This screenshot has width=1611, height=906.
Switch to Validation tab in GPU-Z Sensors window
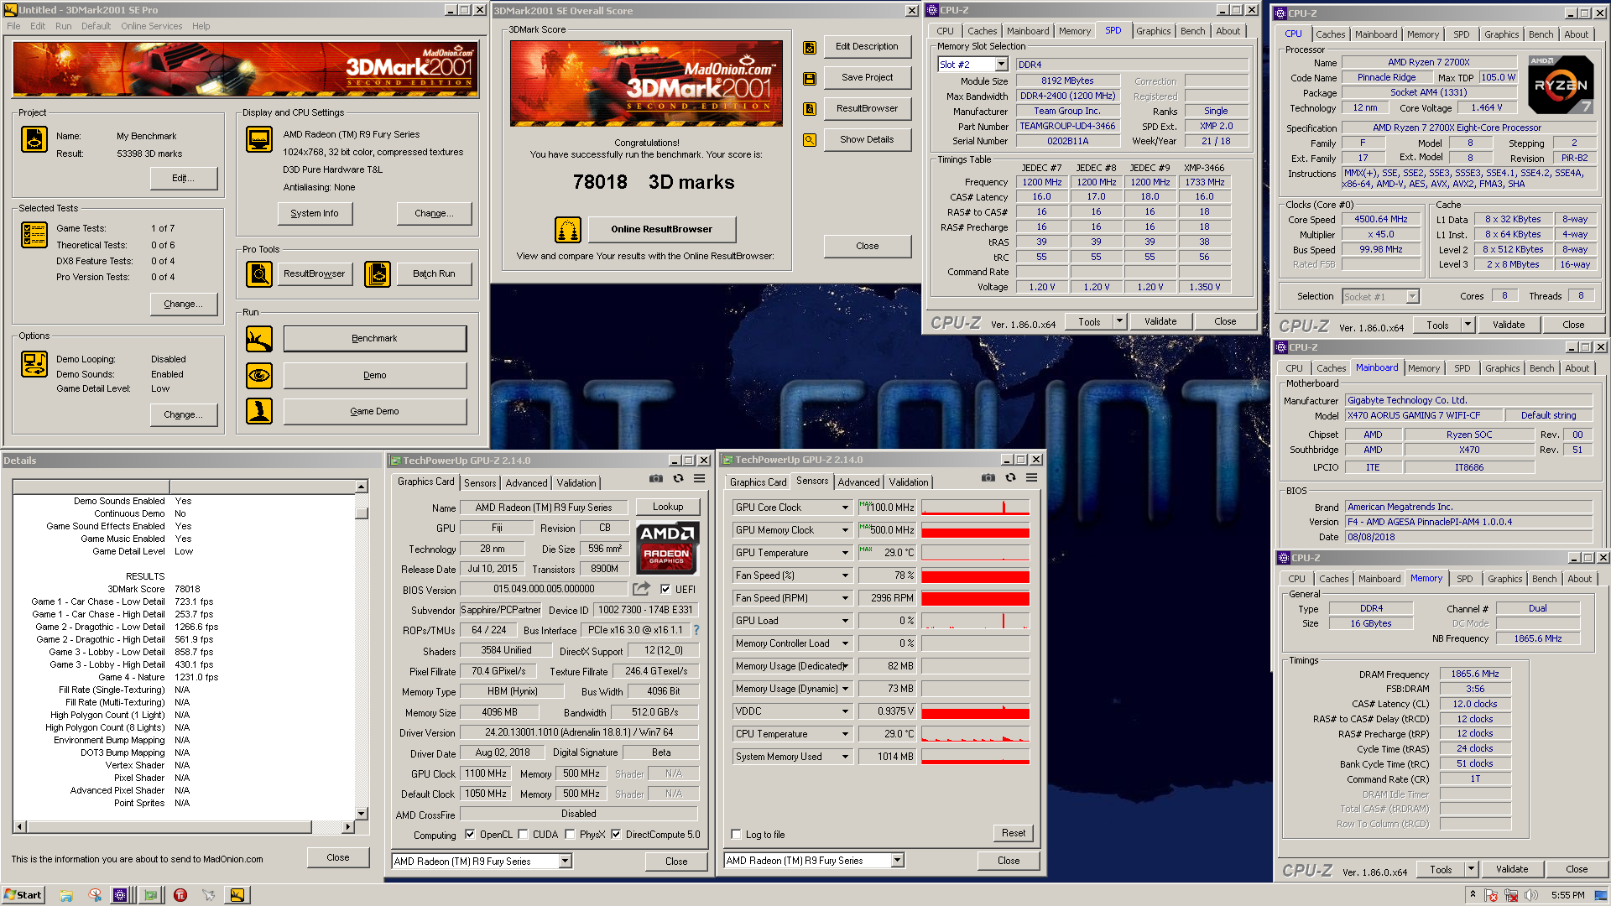909,482
